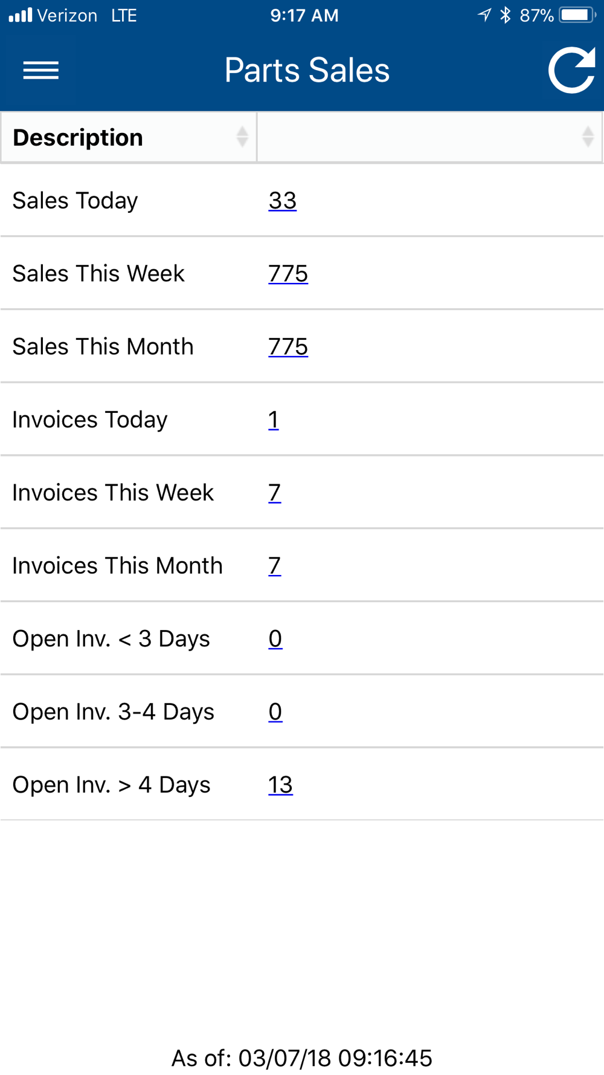The image size is (604, 1075).
Task: Open Sales This Month value 775
Action: (x=288, y=347)
